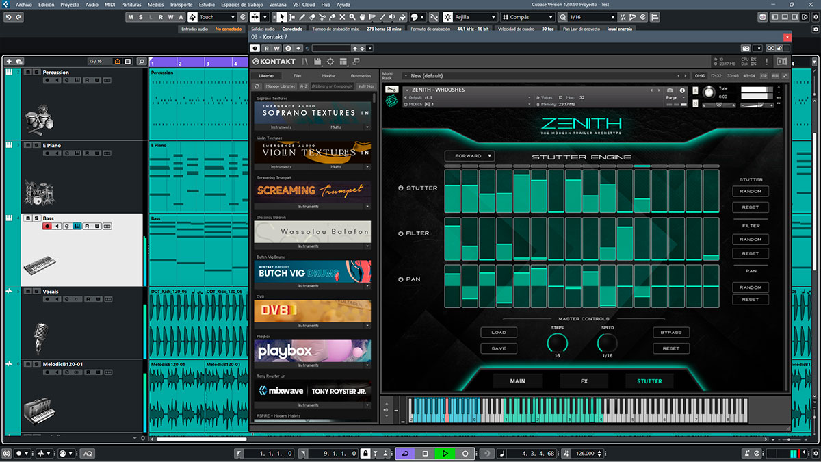
Task: Click Kontakt save disk icon
Action: point(317,62)
